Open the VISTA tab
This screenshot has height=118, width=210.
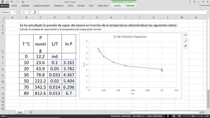[91, 6]
